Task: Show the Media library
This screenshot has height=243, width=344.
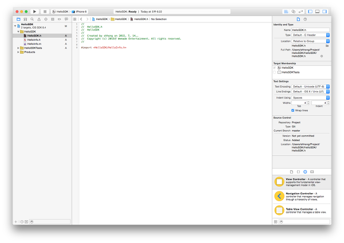Action: 312,172
